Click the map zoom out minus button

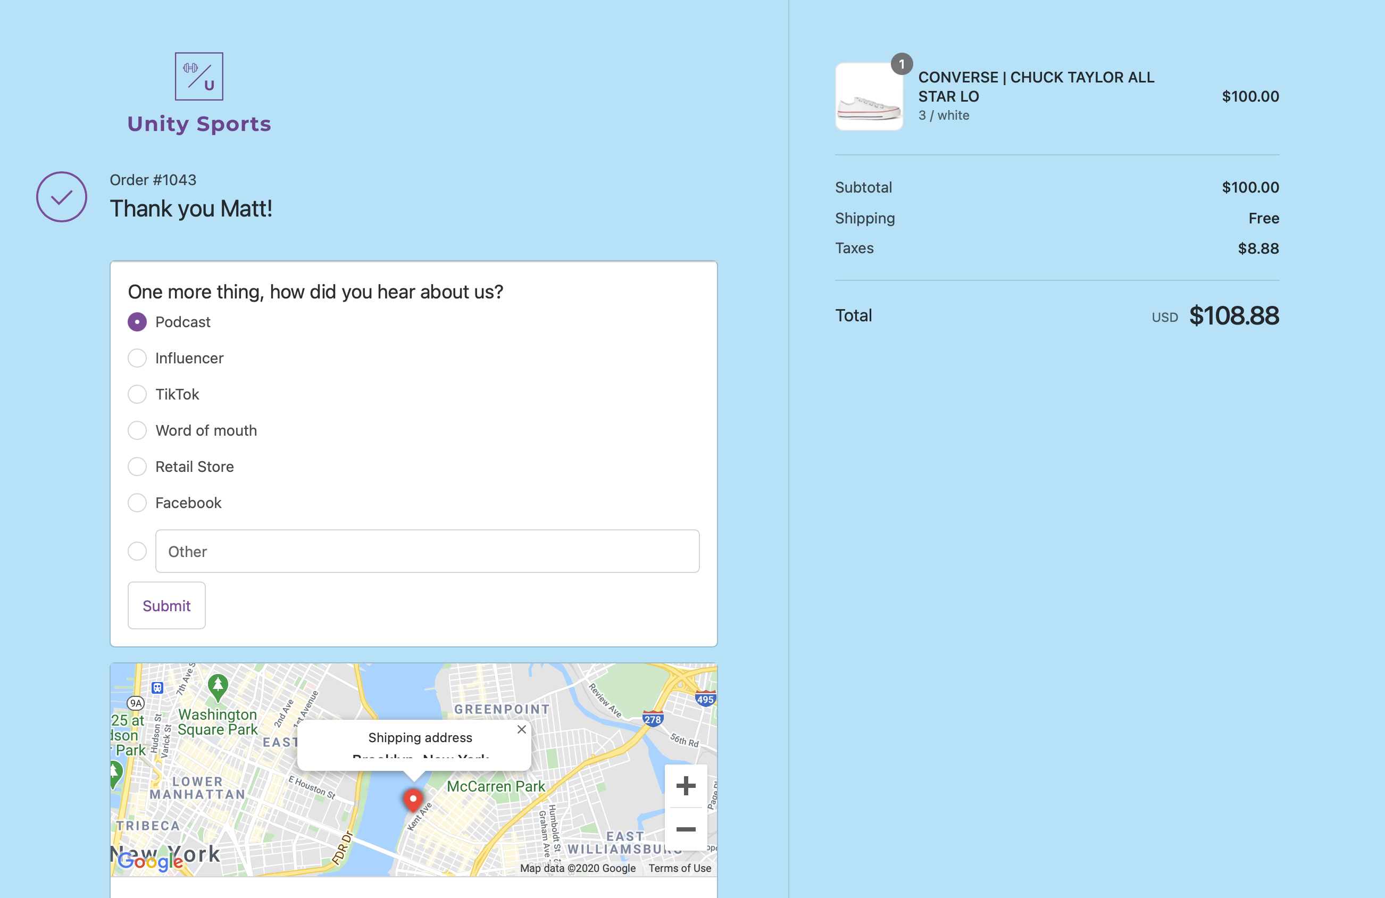coord(686,829)
